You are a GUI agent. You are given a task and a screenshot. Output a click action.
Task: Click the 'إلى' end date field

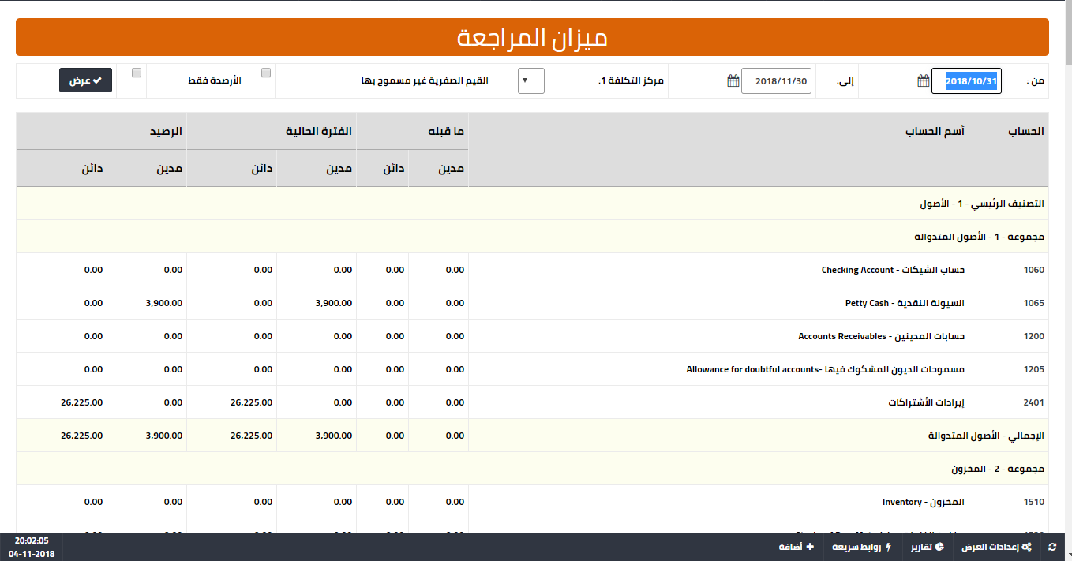776,81
